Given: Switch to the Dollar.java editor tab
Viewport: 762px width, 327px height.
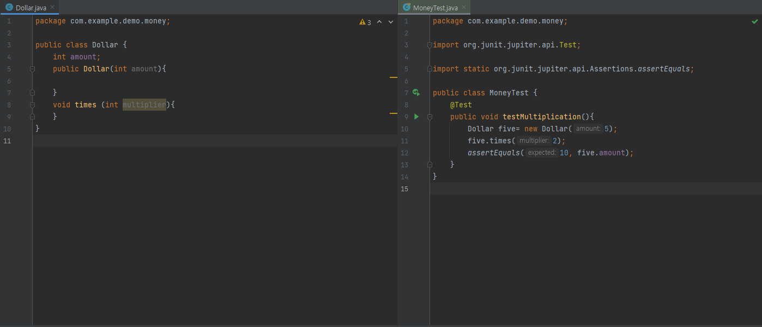Looking at the screenshot, I should point(29,7).
